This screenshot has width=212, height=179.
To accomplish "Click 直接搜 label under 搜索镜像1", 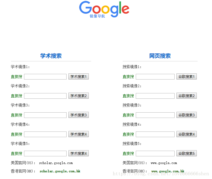I will coord(128,77).
